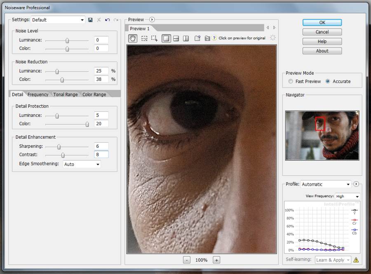The height and width of the screenshot is (274, 371).
Task: Open the View Frequency dropdown
Action: (348, 196)
